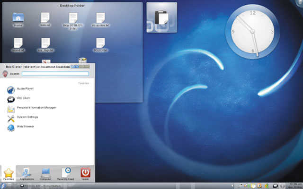This screenshot has width=303, height=189.
Task: Switch to the Applications launcher tab
Action: point(27,174)
